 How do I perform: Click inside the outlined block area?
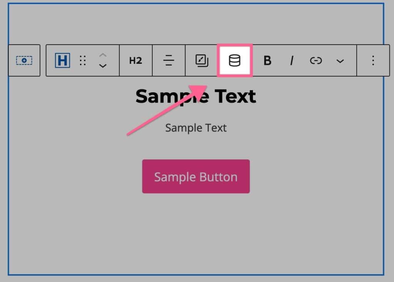tap(195, 231)
